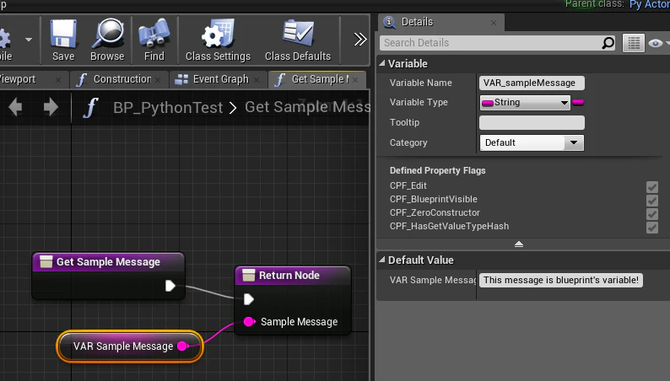Toggle CPF_BlueprintVisible checkbox
This screenshot has width=670, height=381.
point(652,201)
